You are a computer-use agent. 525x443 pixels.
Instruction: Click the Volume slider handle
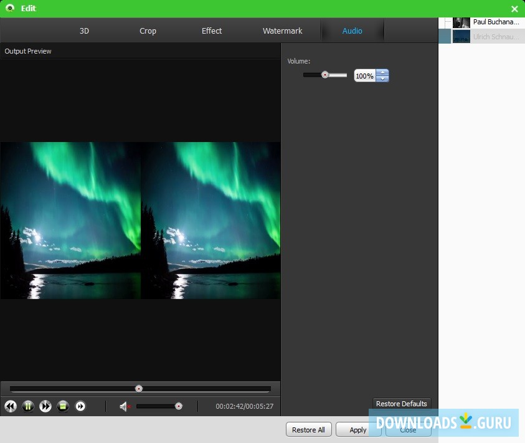(324, 75)
